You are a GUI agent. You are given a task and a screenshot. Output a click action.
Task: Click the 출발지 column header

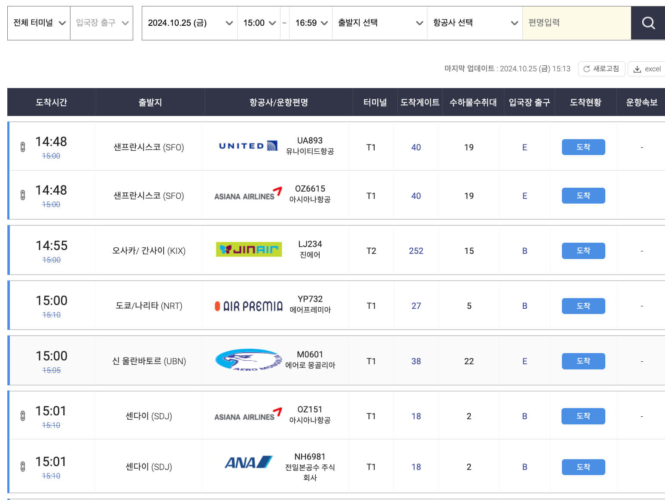[150, 102]
